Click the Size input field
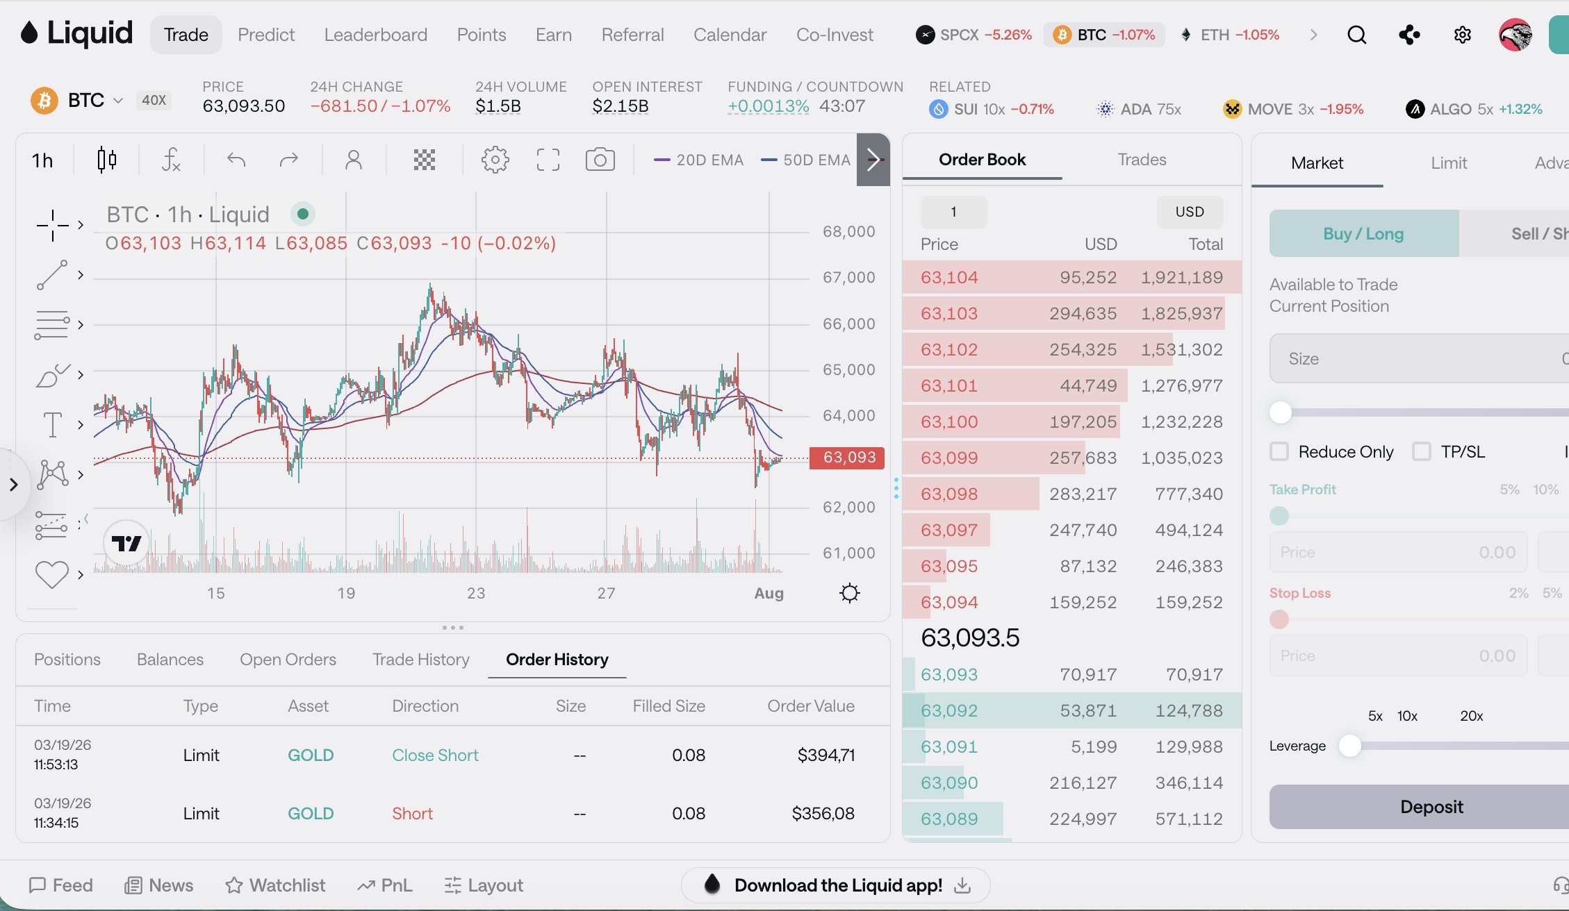Viewport: 1569px width, 911px height. (1419, 358)
